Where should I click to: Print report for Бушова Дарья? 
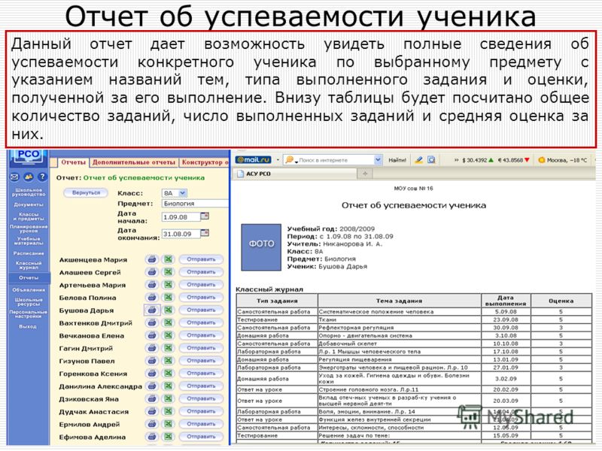(x=152, y=310)
